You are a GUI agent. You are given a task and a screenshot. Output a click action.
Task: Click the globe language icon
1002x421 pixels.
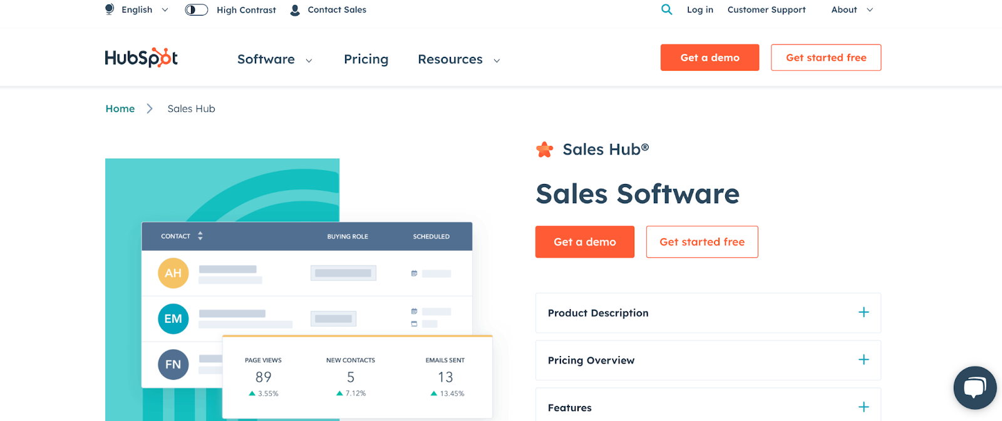(x=110, y=9)
